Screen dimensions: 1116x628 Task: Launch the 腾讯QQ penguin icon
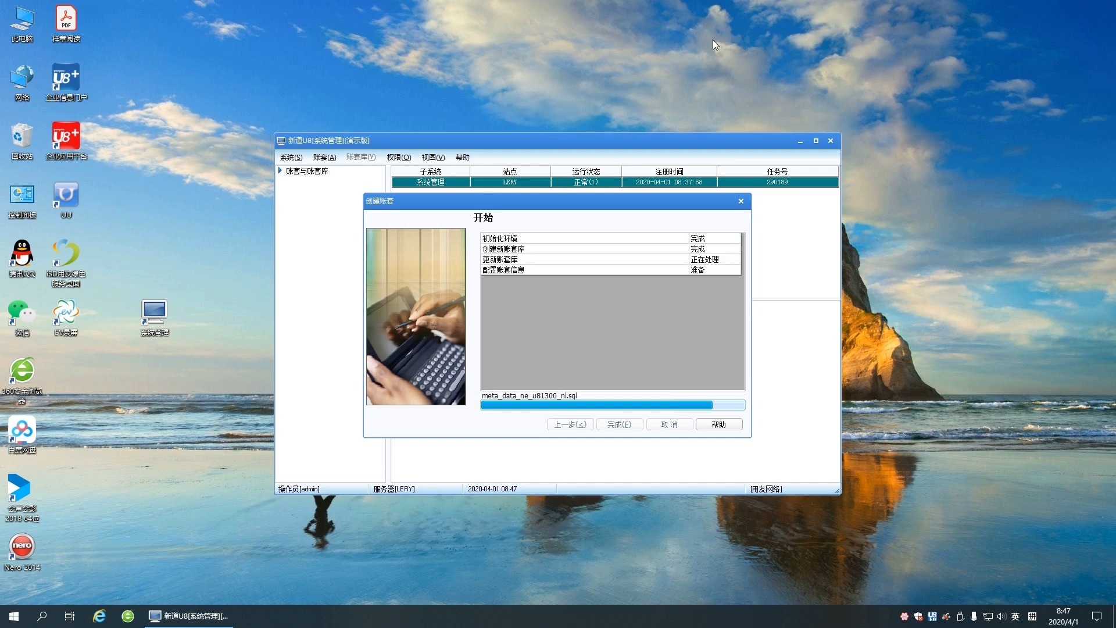point(22,259)
